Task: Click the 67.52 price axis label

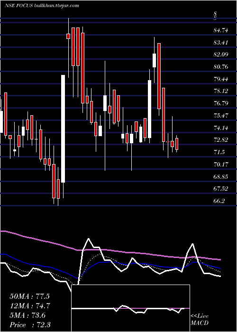Action: pos(221,189)
